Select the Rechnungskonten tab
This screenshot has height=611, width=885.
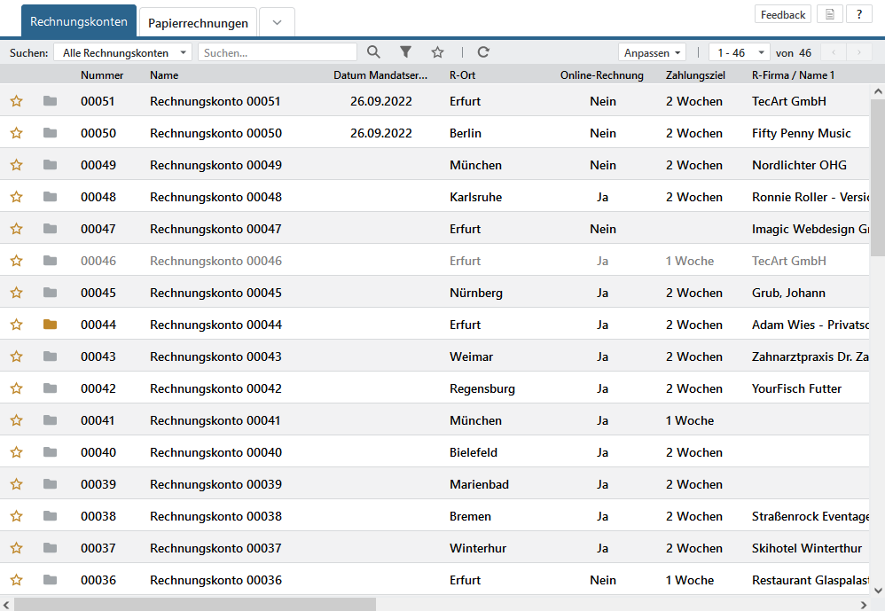pos(79,21)
